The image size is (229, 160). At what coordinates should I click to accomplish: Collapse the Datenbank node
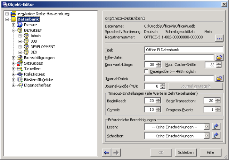coord(7,19)
